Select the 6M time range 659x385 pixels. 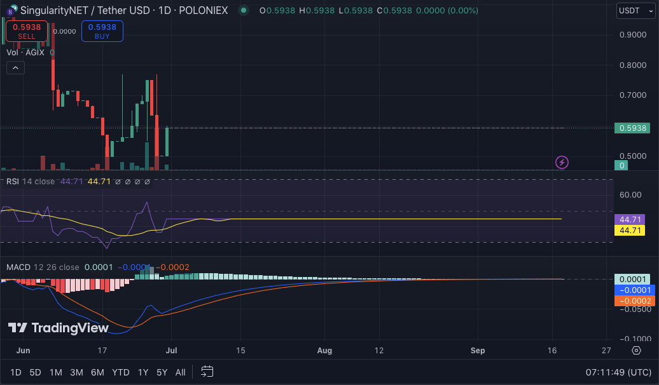[97, 372]
